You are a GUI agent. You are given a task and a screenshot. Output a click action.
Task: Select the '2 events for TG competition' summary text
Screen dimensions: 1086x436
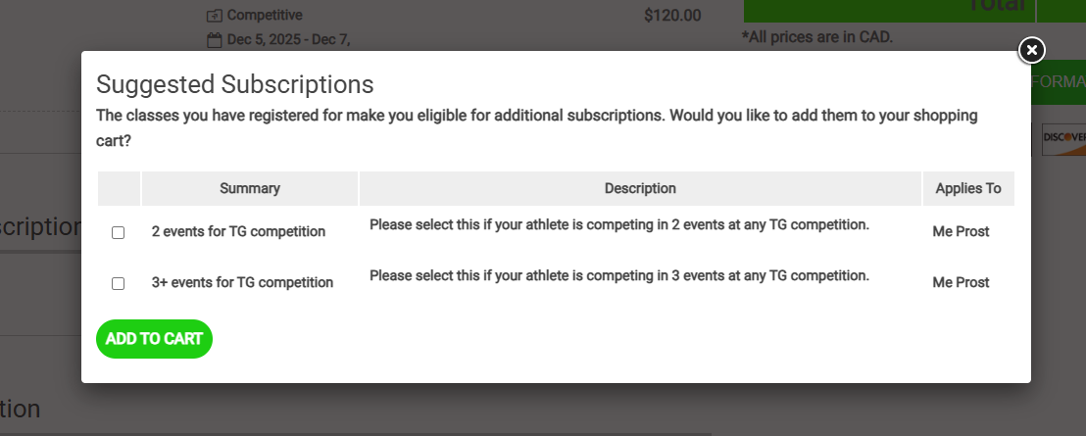coord(238,232)
